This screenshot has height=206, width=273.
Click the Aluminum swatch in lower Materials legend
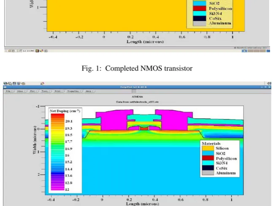click(x=208, y=173)
